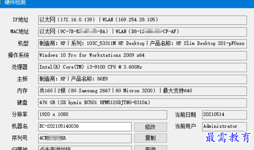Click the 机器名 label
254x150 pixels.
tap(20, 126)
